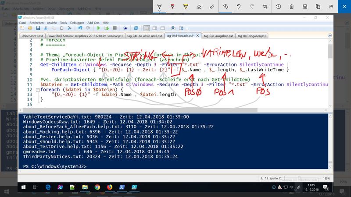The height and width of the screenshot is (197, 351).
Task: Open the Tools menu
Action: tap(63, 23)
